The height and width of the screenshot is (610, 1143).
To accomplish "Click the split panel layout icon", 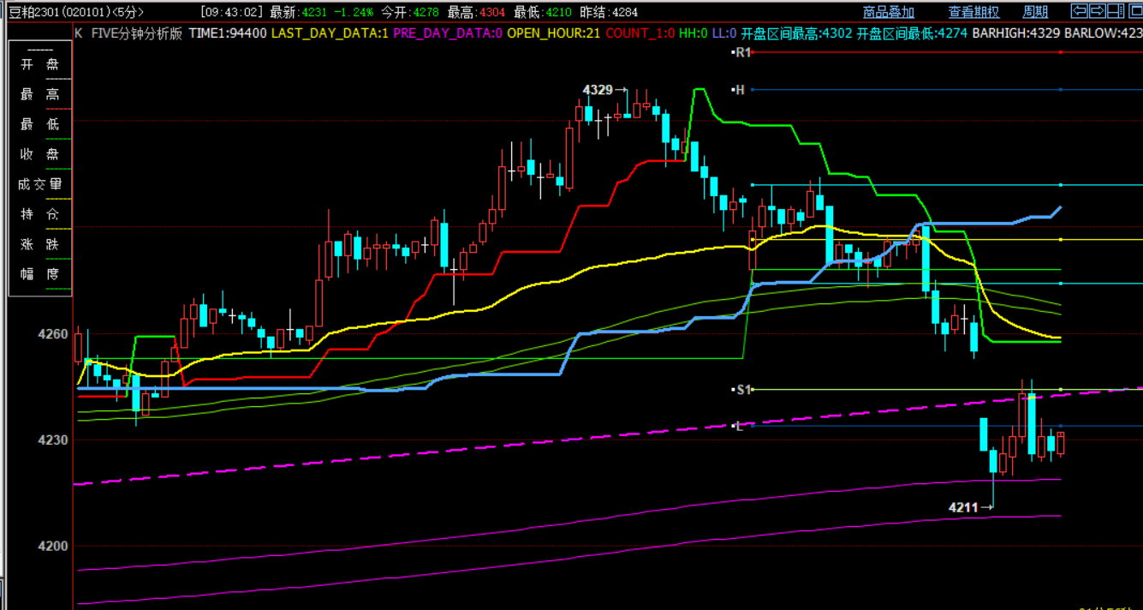I will coord(1115,11).
